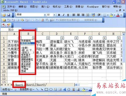Click the increase indent icon
The width and height of the screenshot is (126, 96).
tap(99, 15)
